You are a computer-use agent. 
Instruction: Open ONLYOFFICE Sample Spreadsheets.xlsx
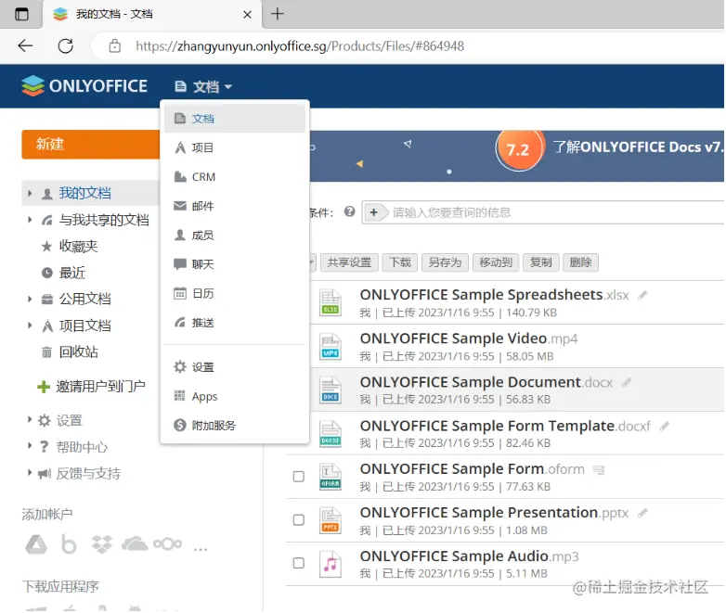point(495,295)
